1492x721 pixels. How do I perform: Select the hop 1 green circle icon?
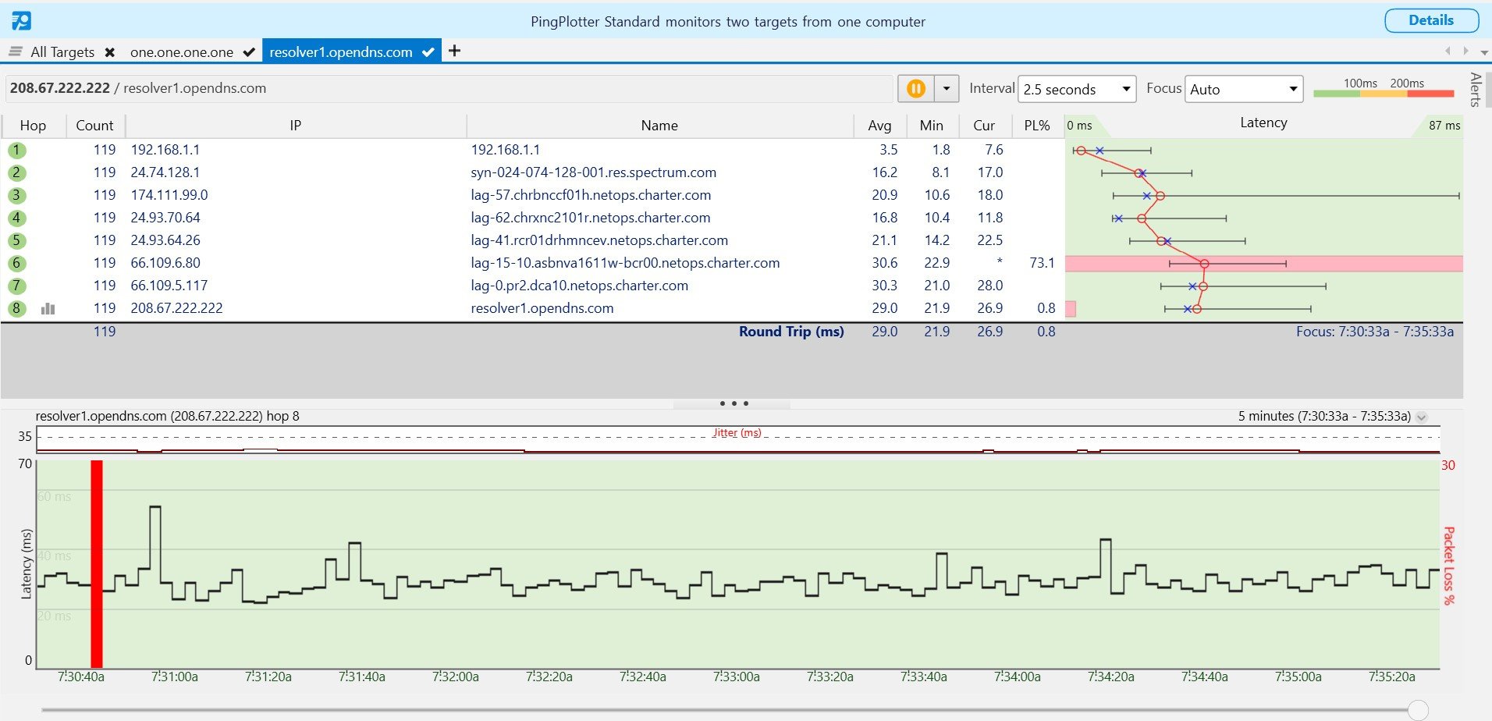click(x=16, y=151)
